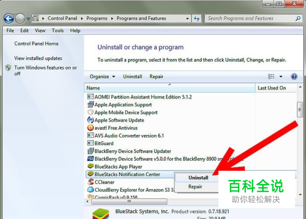
Task: Select AOMEI Partition Assistant Home Edition 5.1.2
Action: [143, 97]
